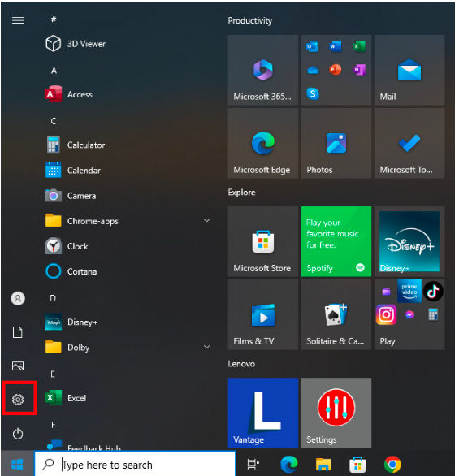Image resolution: width=455 pixels, height=476 pixels.
Task: Open Settings gear in the sidebar
Action: [x=18, y=400]
